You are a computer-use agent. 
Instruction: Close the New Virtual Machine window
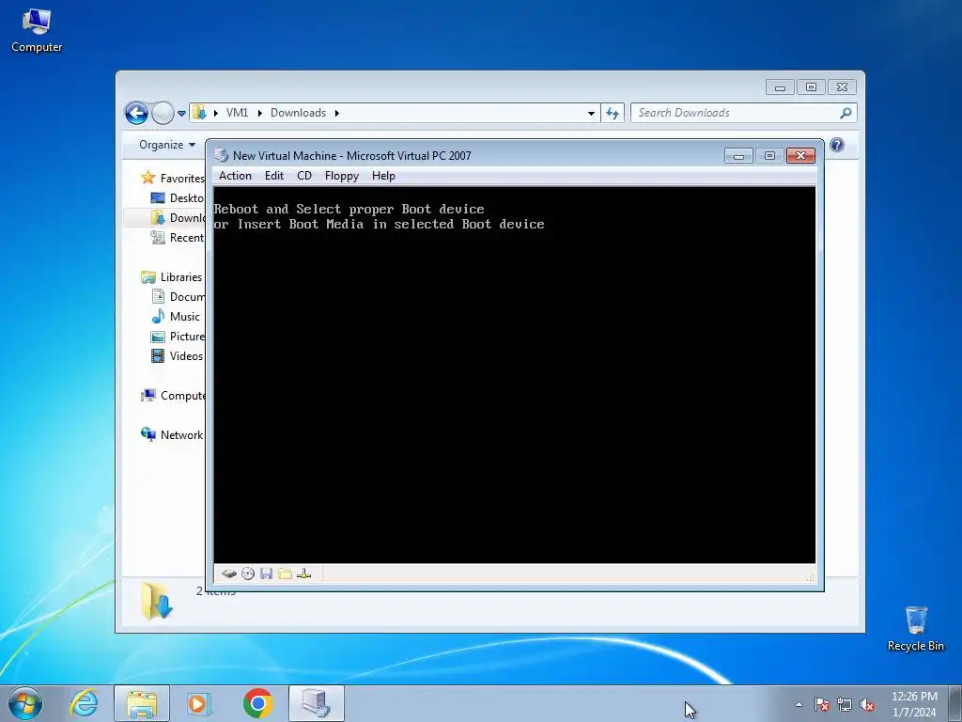click(x=800, y=156)
